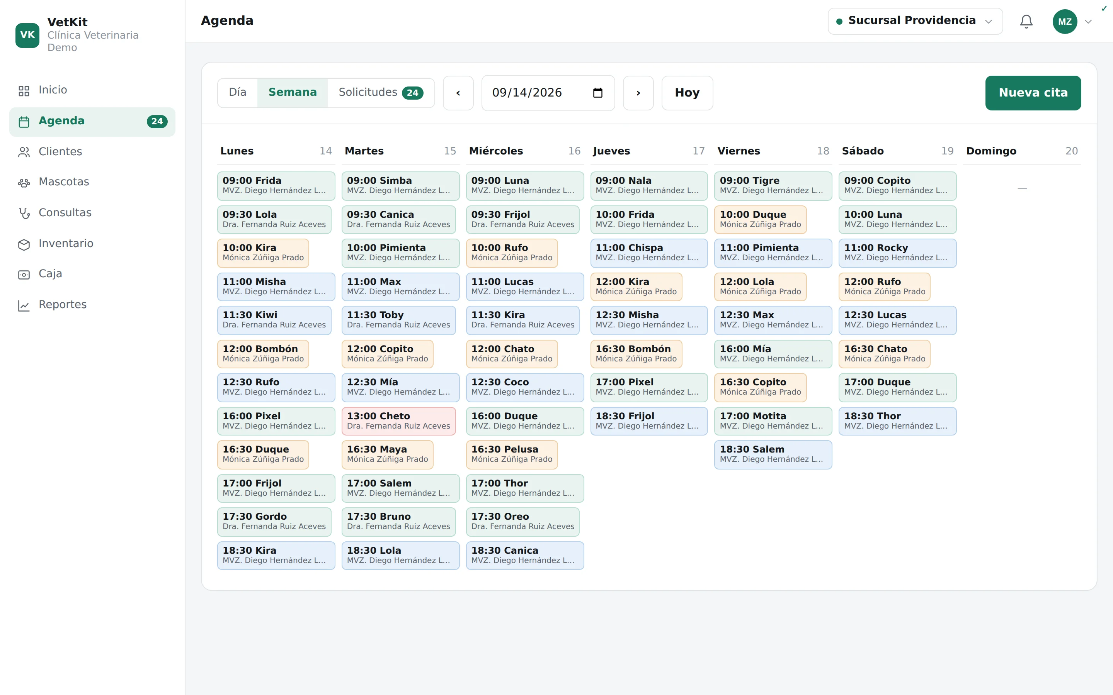Viewport: 1113px width, 695px height.
Task: Click the VetKit VK logo icon
Action: click(x=27, y=35)
